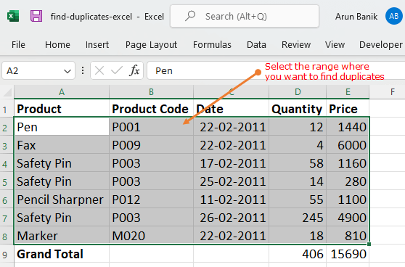The width and height of the screenshot is (405, 267).
Task: Click the total price 15690 cell
Action: [x=348, y=254]
